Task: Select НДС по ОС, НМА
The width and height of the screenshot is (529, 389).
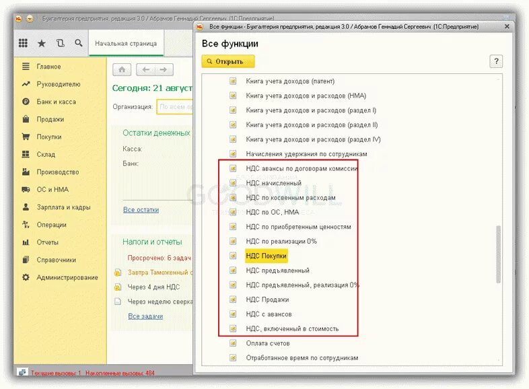Action: pyautogui.click(x=273, y=212)
